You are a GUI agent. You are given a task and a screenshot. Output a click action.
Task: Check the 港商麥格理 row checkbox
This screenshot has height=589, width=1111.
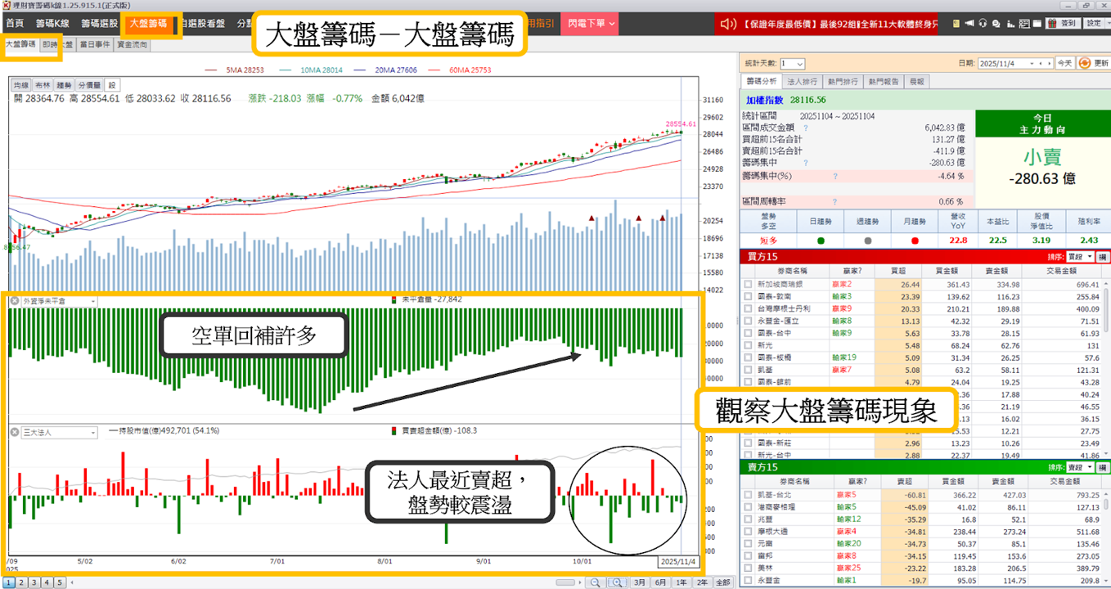(x=748, y=507)
